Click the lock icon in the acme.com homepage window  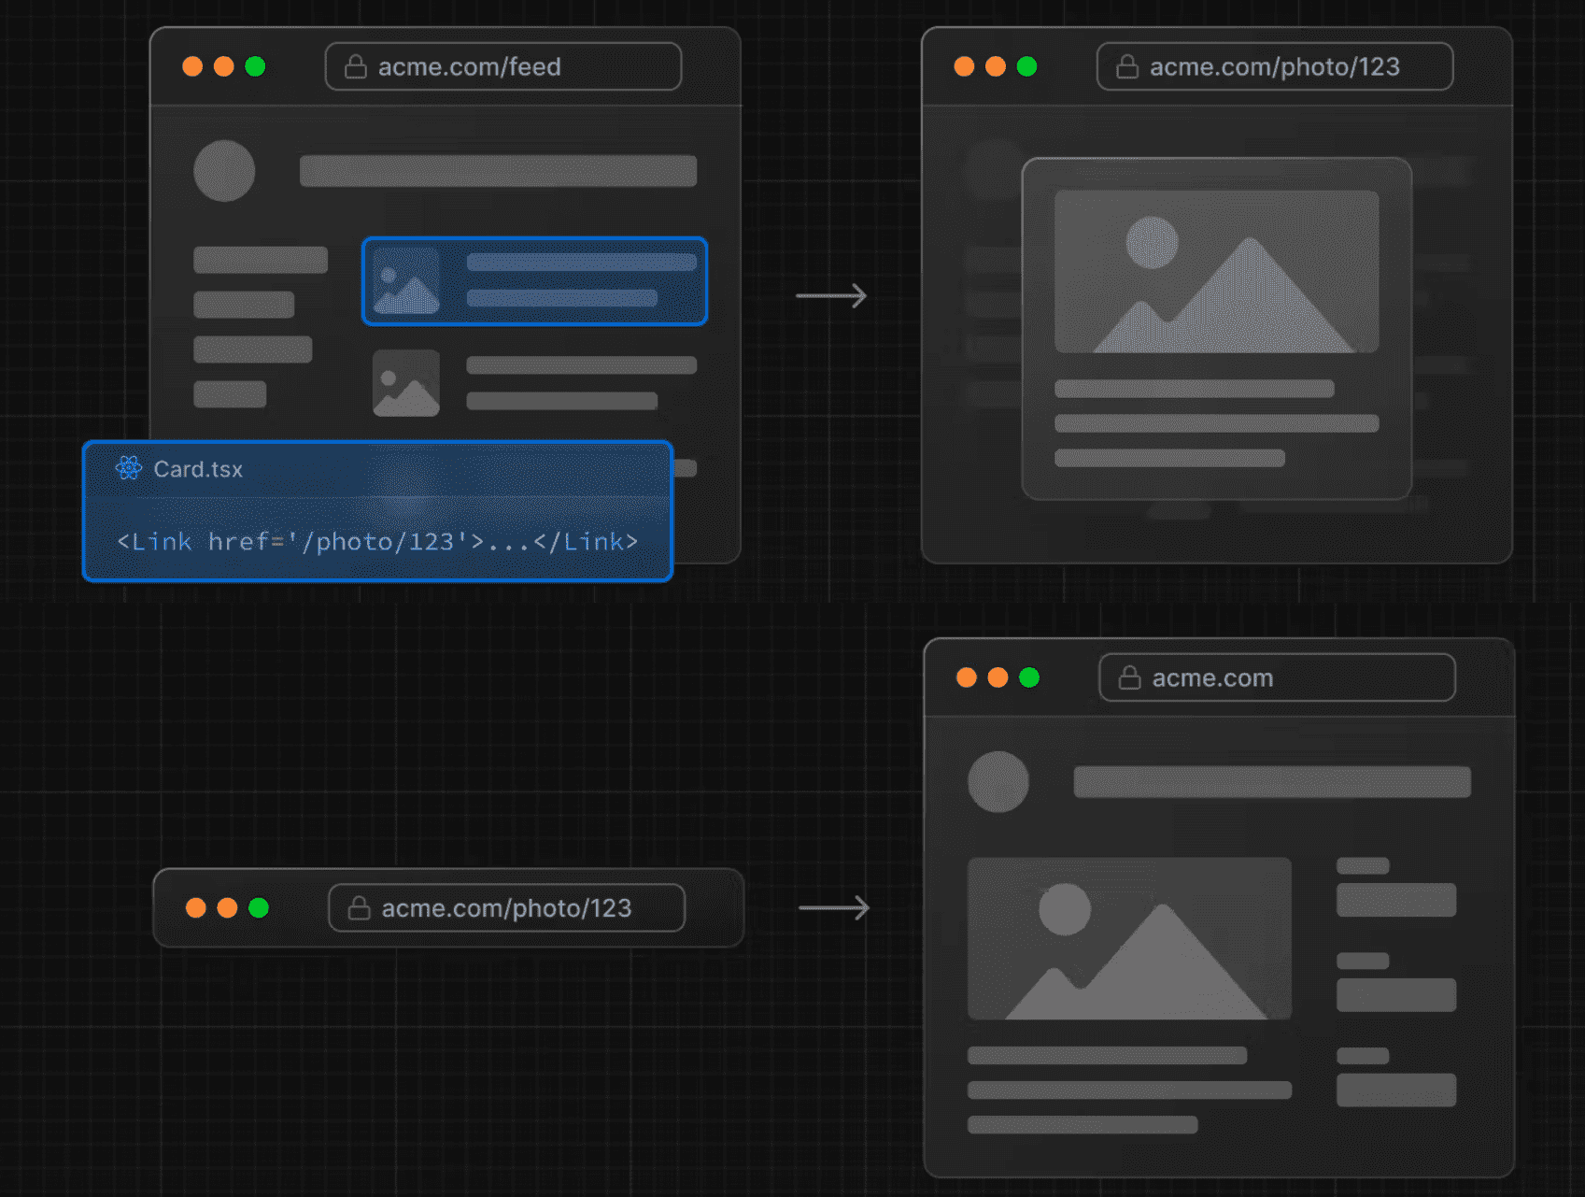[1129, 677]
